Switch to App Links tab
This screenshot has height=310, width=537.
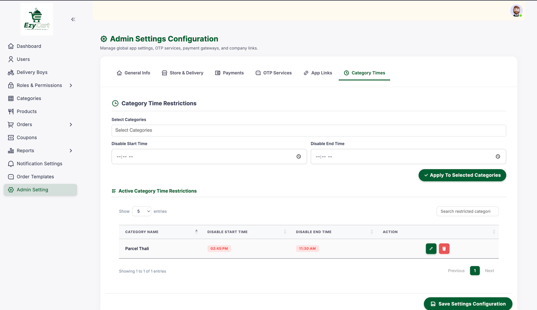tap(318, 73)
